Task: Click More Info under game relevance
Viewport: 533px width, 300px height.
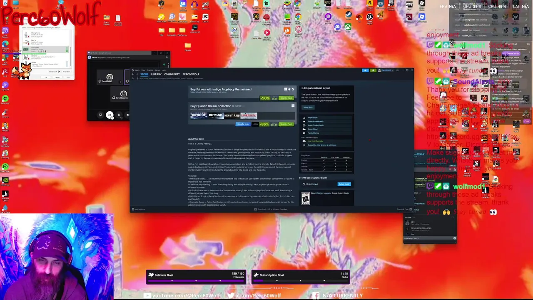Action: (x=308, y=107)
